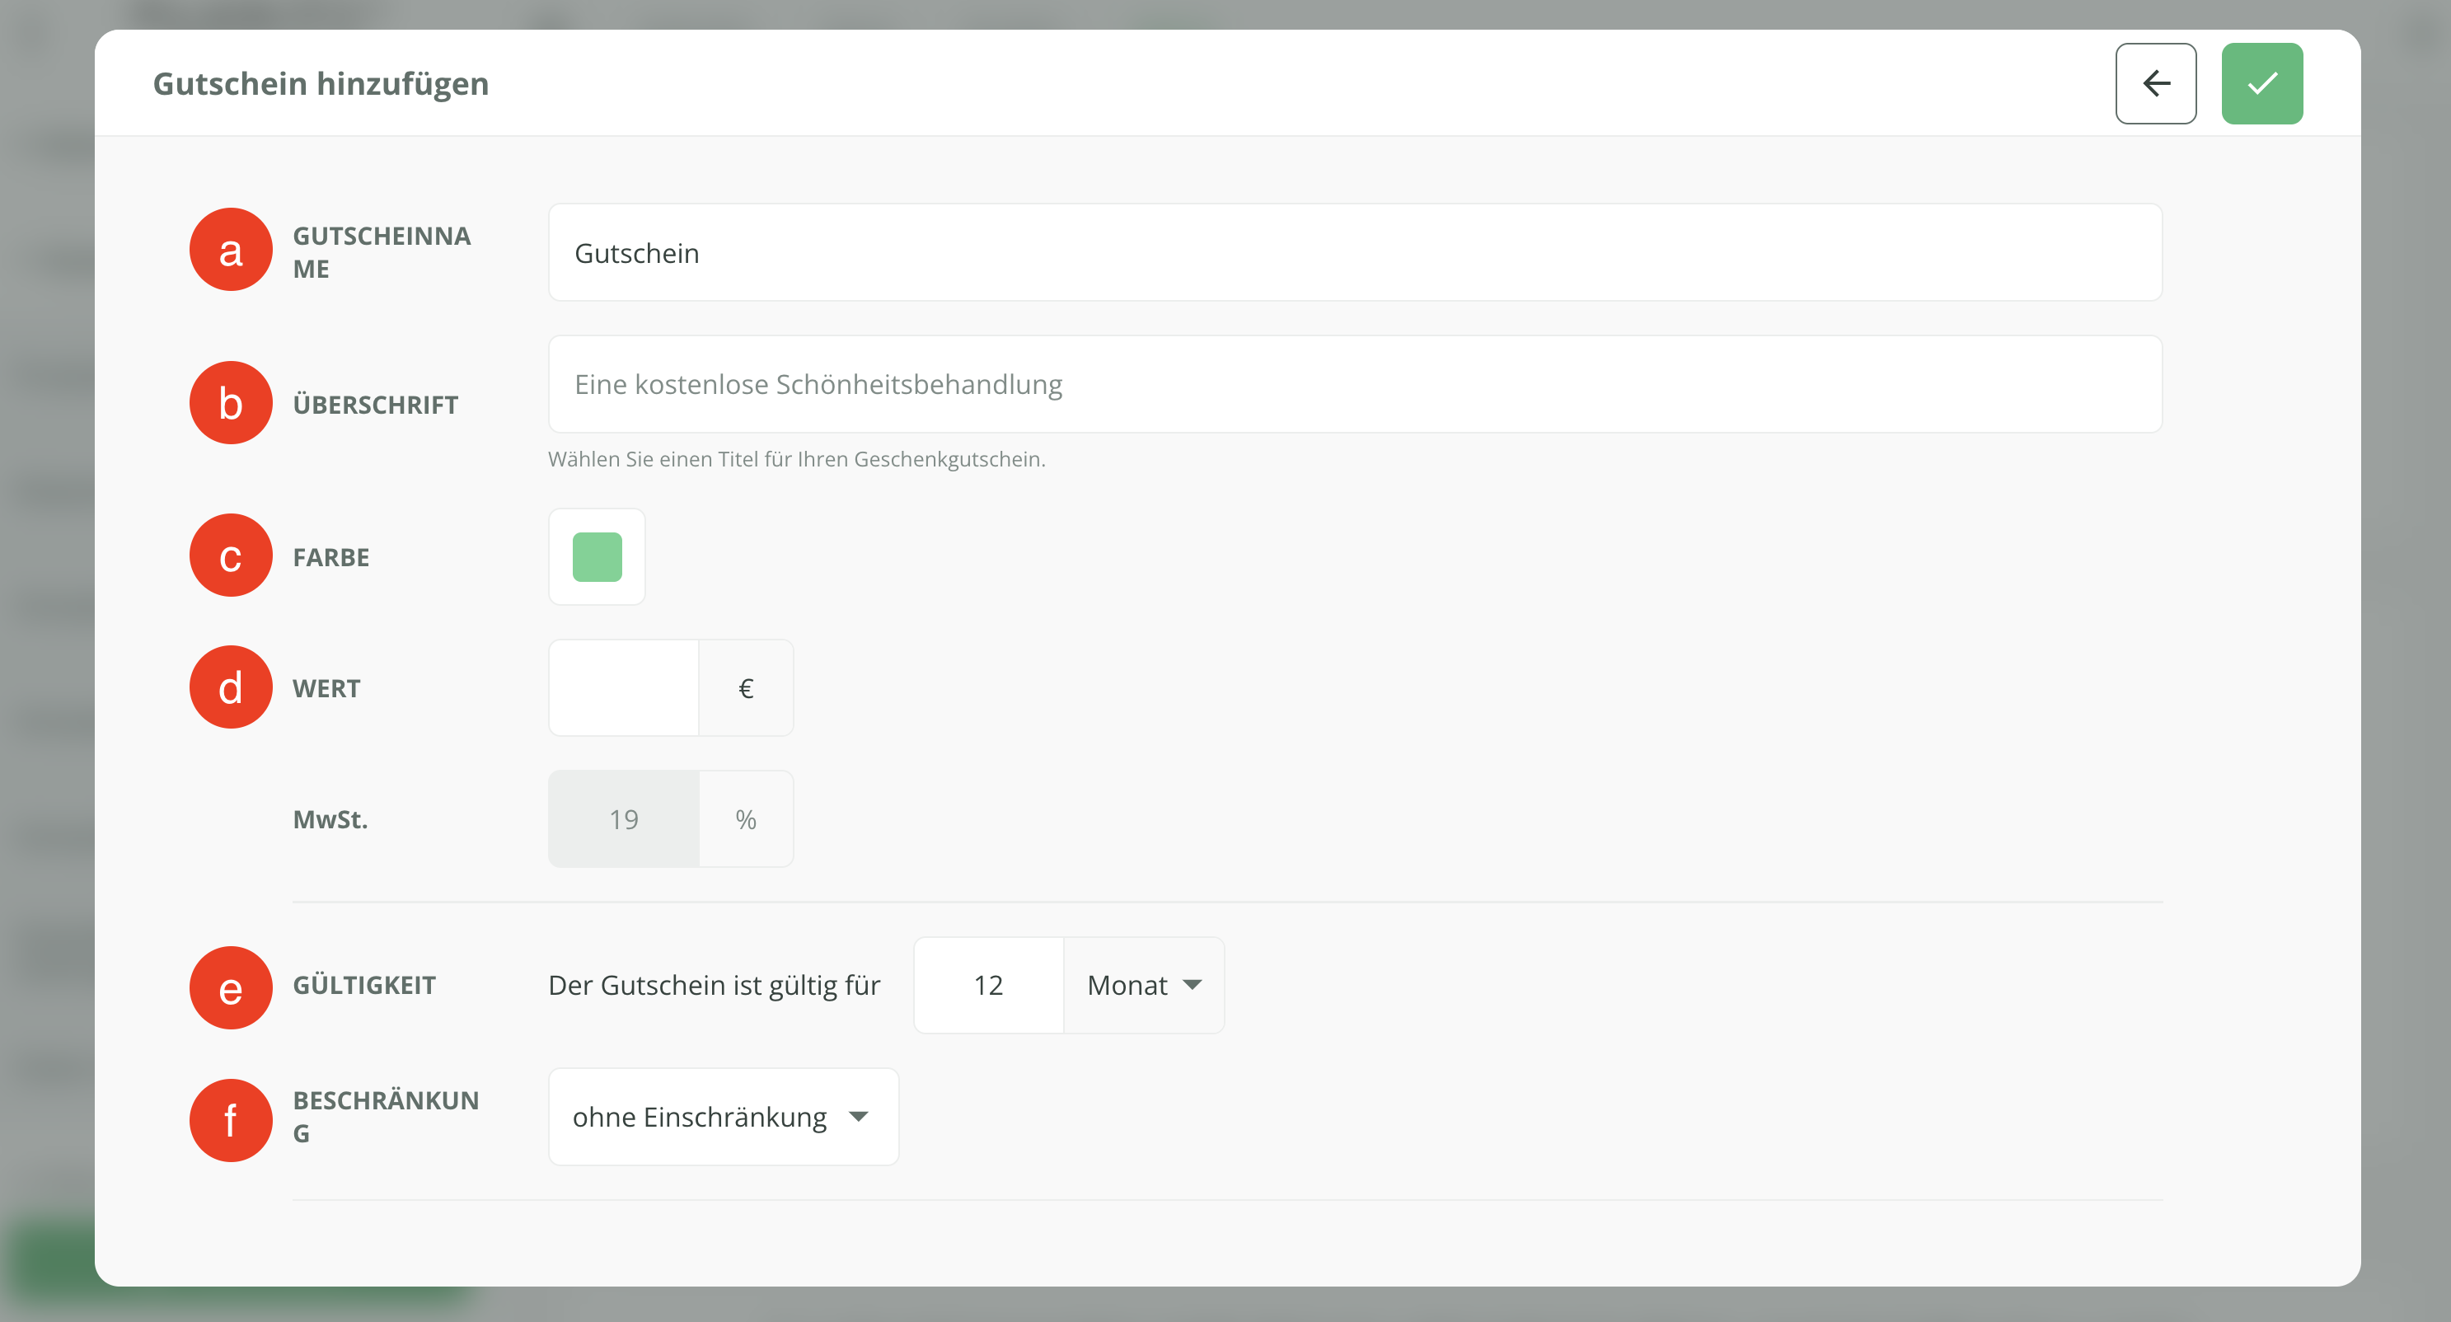Click the euro symbol beside Wert

coord(746,687)
